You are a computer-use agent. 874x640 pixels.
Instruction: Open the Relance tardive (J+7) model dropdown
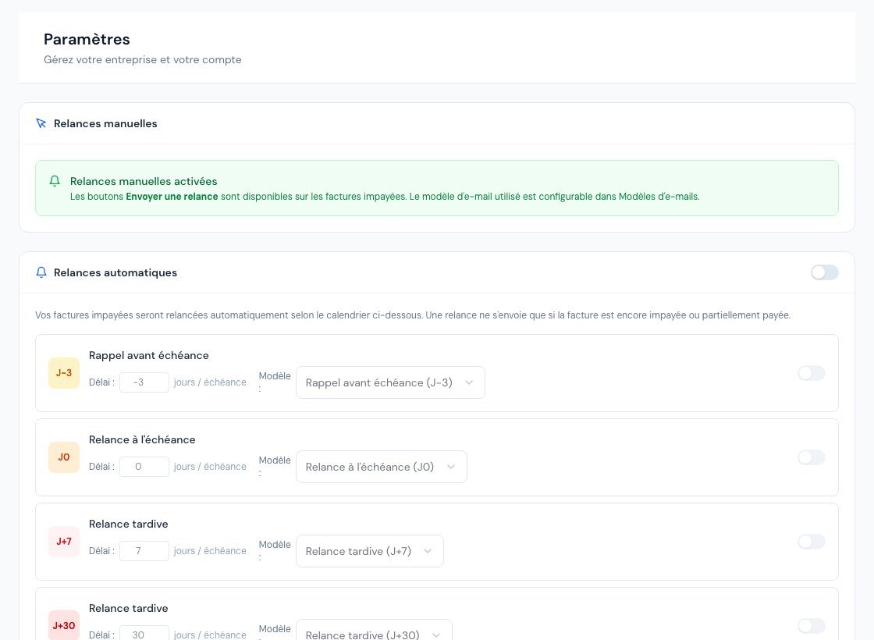(x=370, y=551)
